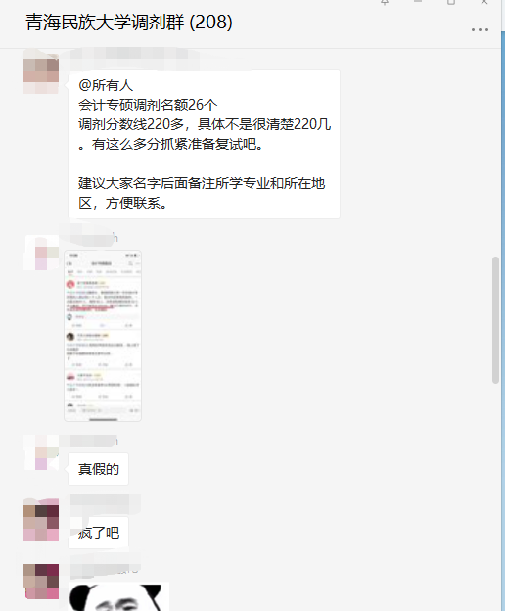Open avatar beside the phone screenshot image

pos(41,253)
